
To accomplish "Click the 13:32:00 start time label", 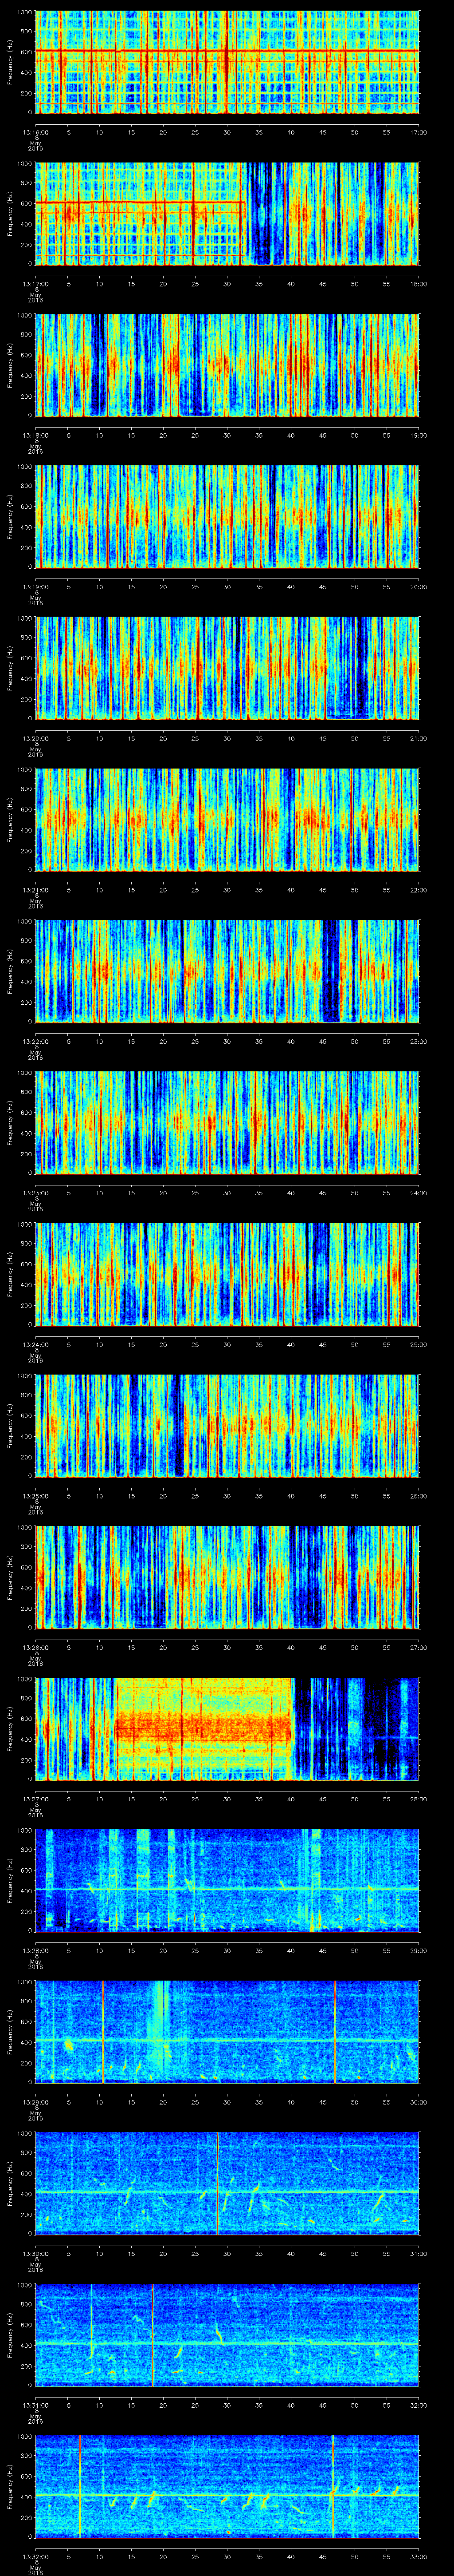I will 36,2556.
